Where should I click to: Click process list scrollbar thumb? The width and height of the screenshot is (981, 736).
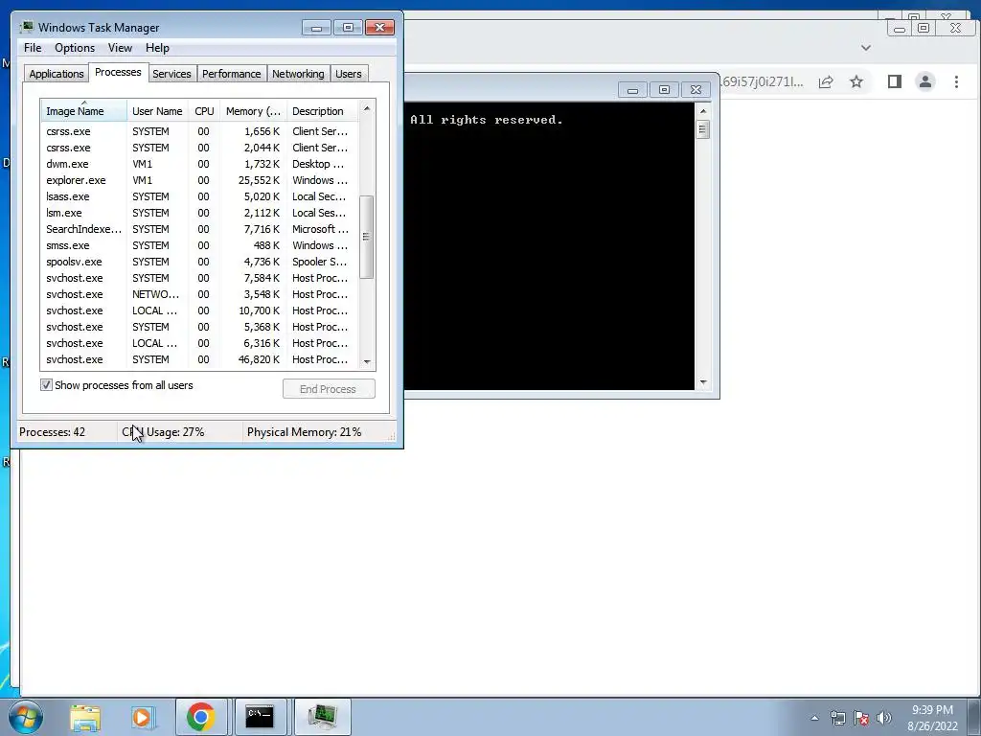367,237
